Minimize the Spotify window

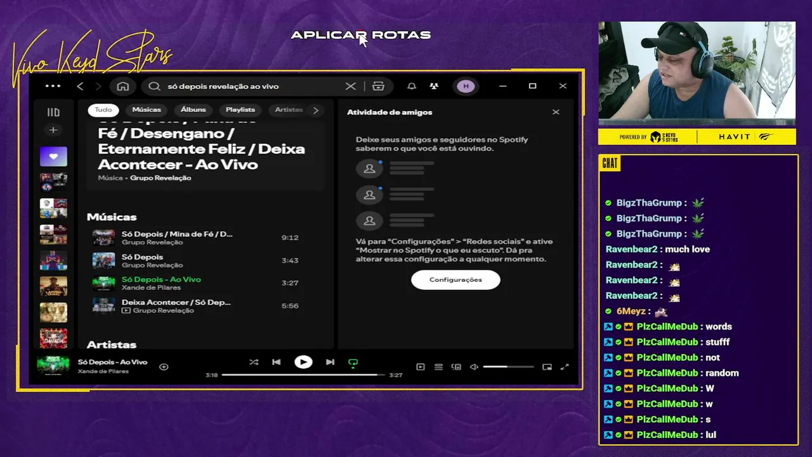pyautogui.click(x=503, y=86)
